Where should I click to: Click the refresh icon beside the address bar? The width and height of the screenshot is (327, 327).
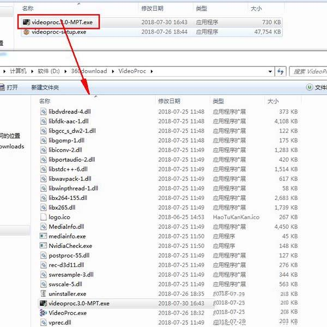tap(281, 71)
